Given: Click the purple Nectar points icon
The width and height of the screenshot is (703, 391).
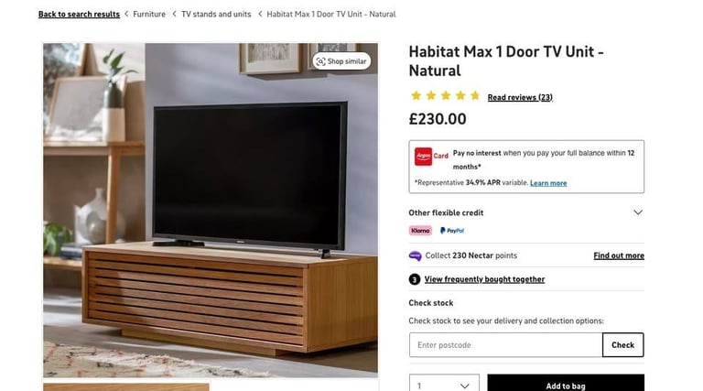Looking at the screenshot, I should click(416, 255).
